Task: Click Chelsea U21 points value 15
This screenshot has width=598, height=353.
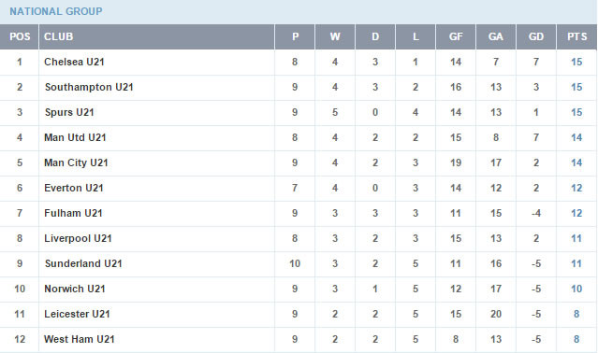Action: click(x=576, y=62)
